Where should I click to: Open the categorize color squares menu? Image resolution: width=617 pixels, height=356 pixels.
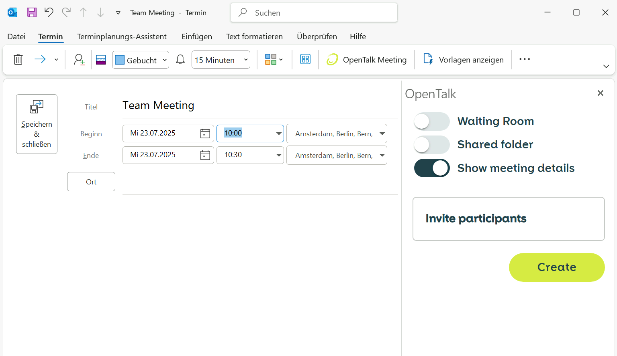[274, 60]
